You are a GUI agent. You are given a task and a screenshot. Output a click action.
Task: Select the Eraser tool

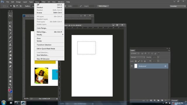click(x=10, y=52)
